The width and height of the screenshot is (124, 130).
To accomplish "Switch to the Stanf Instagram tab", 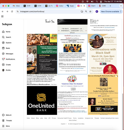I will click(x=92, y=6).
